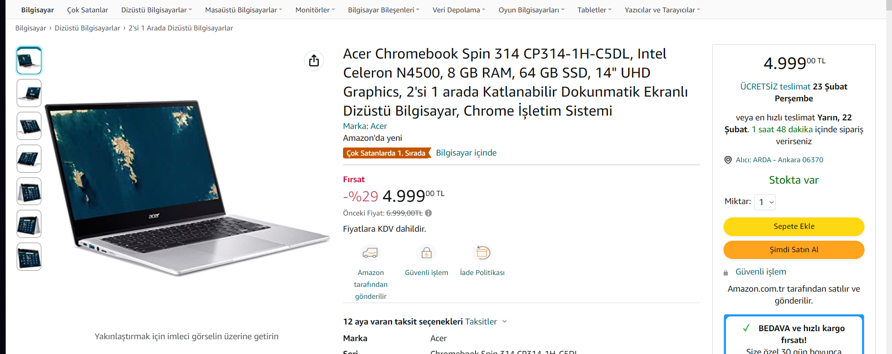892x354 pixels.
Task: Select the last tablet-mode thumbnail image
Action: coord(29,257)
